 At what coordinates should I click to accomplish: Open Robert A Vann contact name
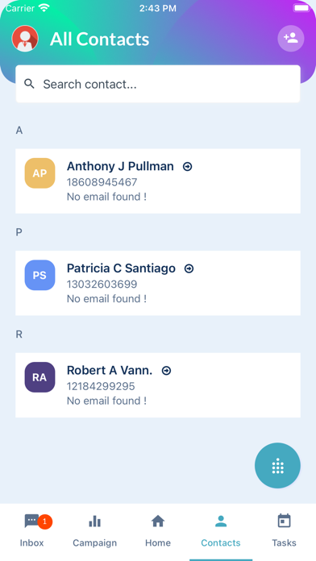click(x=110, y=371)
